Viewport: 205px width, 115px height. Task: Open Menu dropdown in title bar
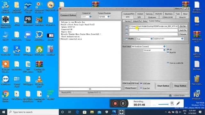point(178,9)
